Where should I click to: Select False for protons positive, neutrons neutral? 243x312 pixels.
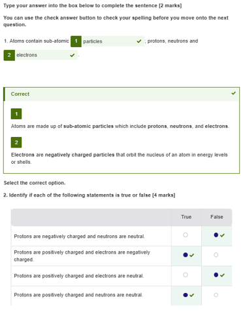[216, 295]
